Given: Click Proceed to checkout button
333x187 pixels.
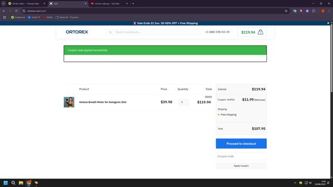Looking at the screenshot, I should point(241,143).
